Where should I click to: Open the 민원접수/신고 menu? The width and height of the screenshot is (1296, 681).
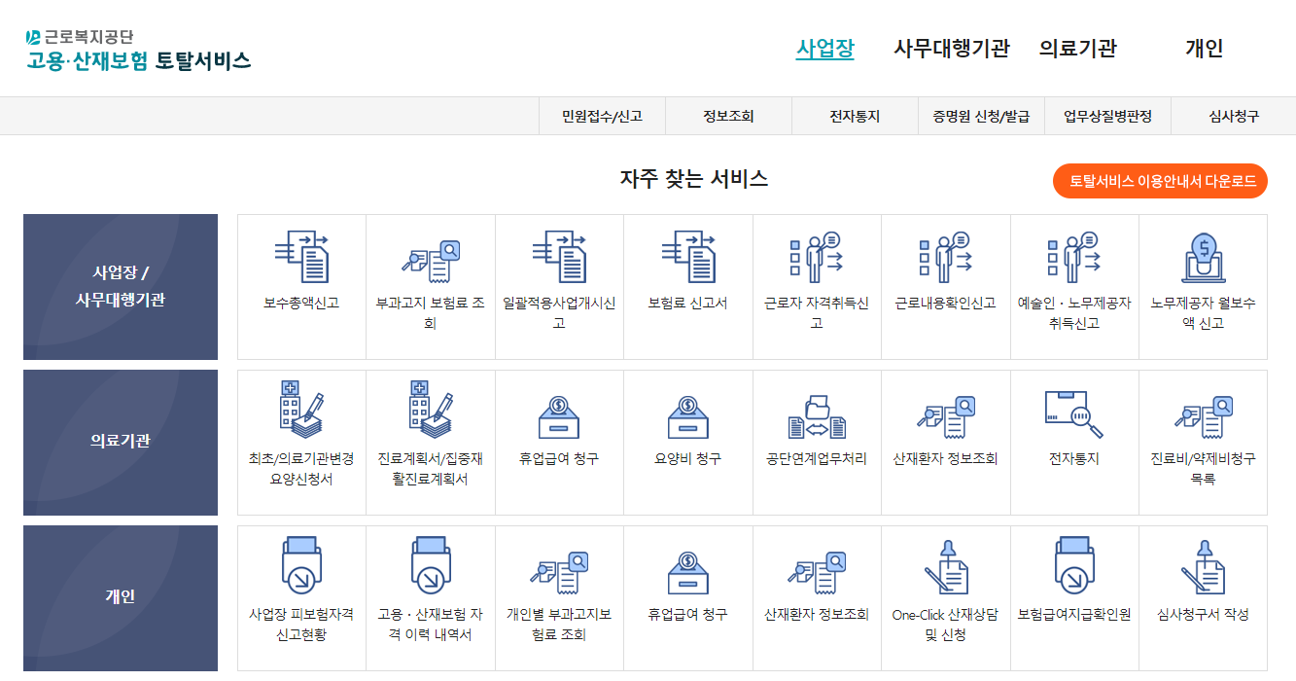(602, 116)
